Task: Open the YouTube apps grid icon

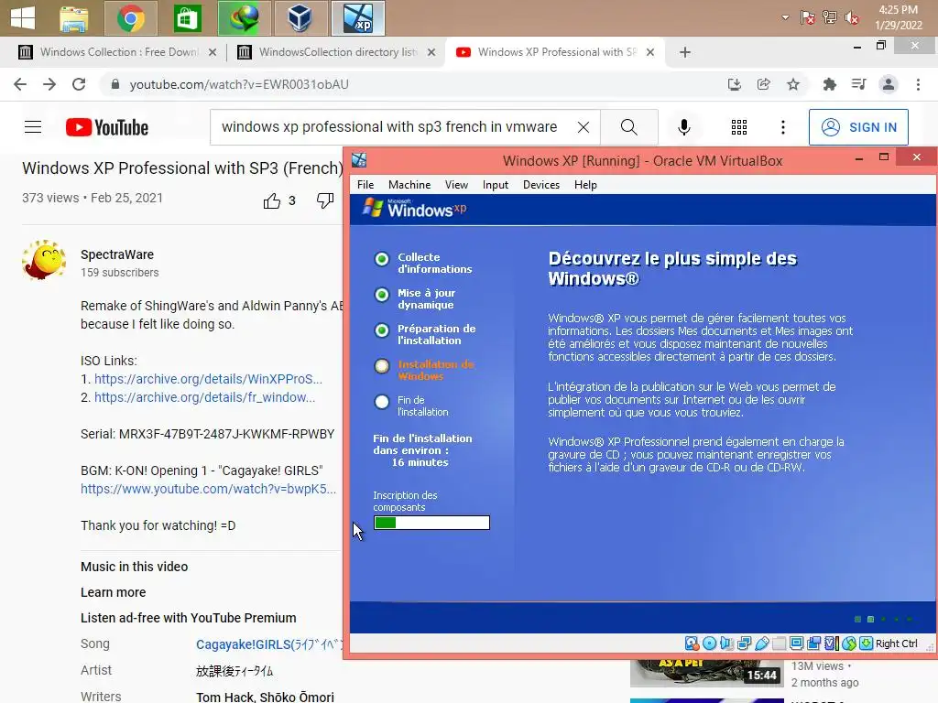Action: point(739,126)
